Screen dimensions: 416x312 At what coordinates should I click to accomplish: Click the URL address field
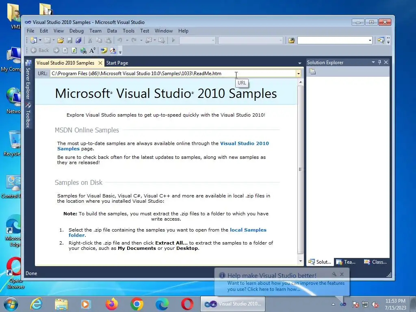point(173,74)
